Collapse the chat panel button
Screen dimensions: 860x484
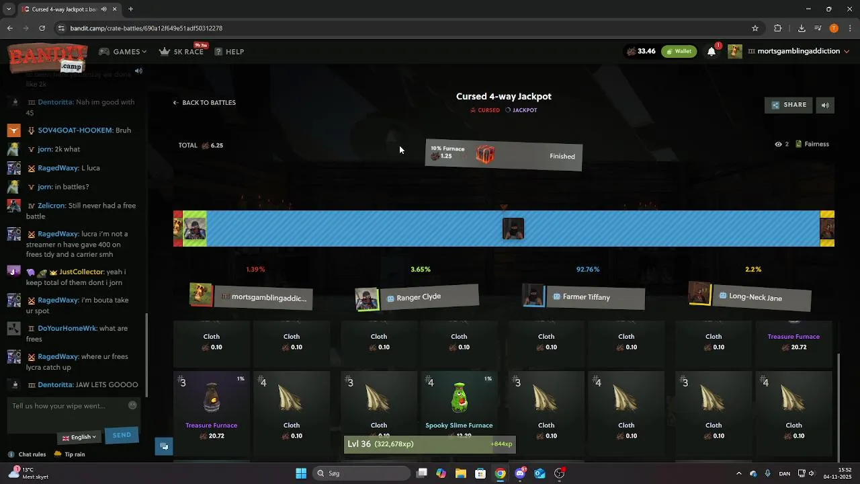164,446
